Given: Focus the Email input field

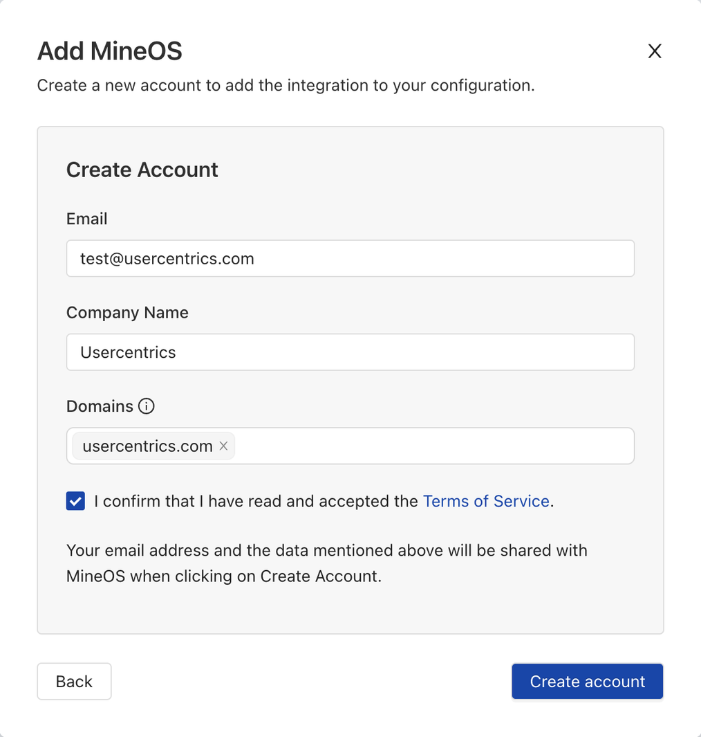Looking at the screenshot, I should (350, 259).
